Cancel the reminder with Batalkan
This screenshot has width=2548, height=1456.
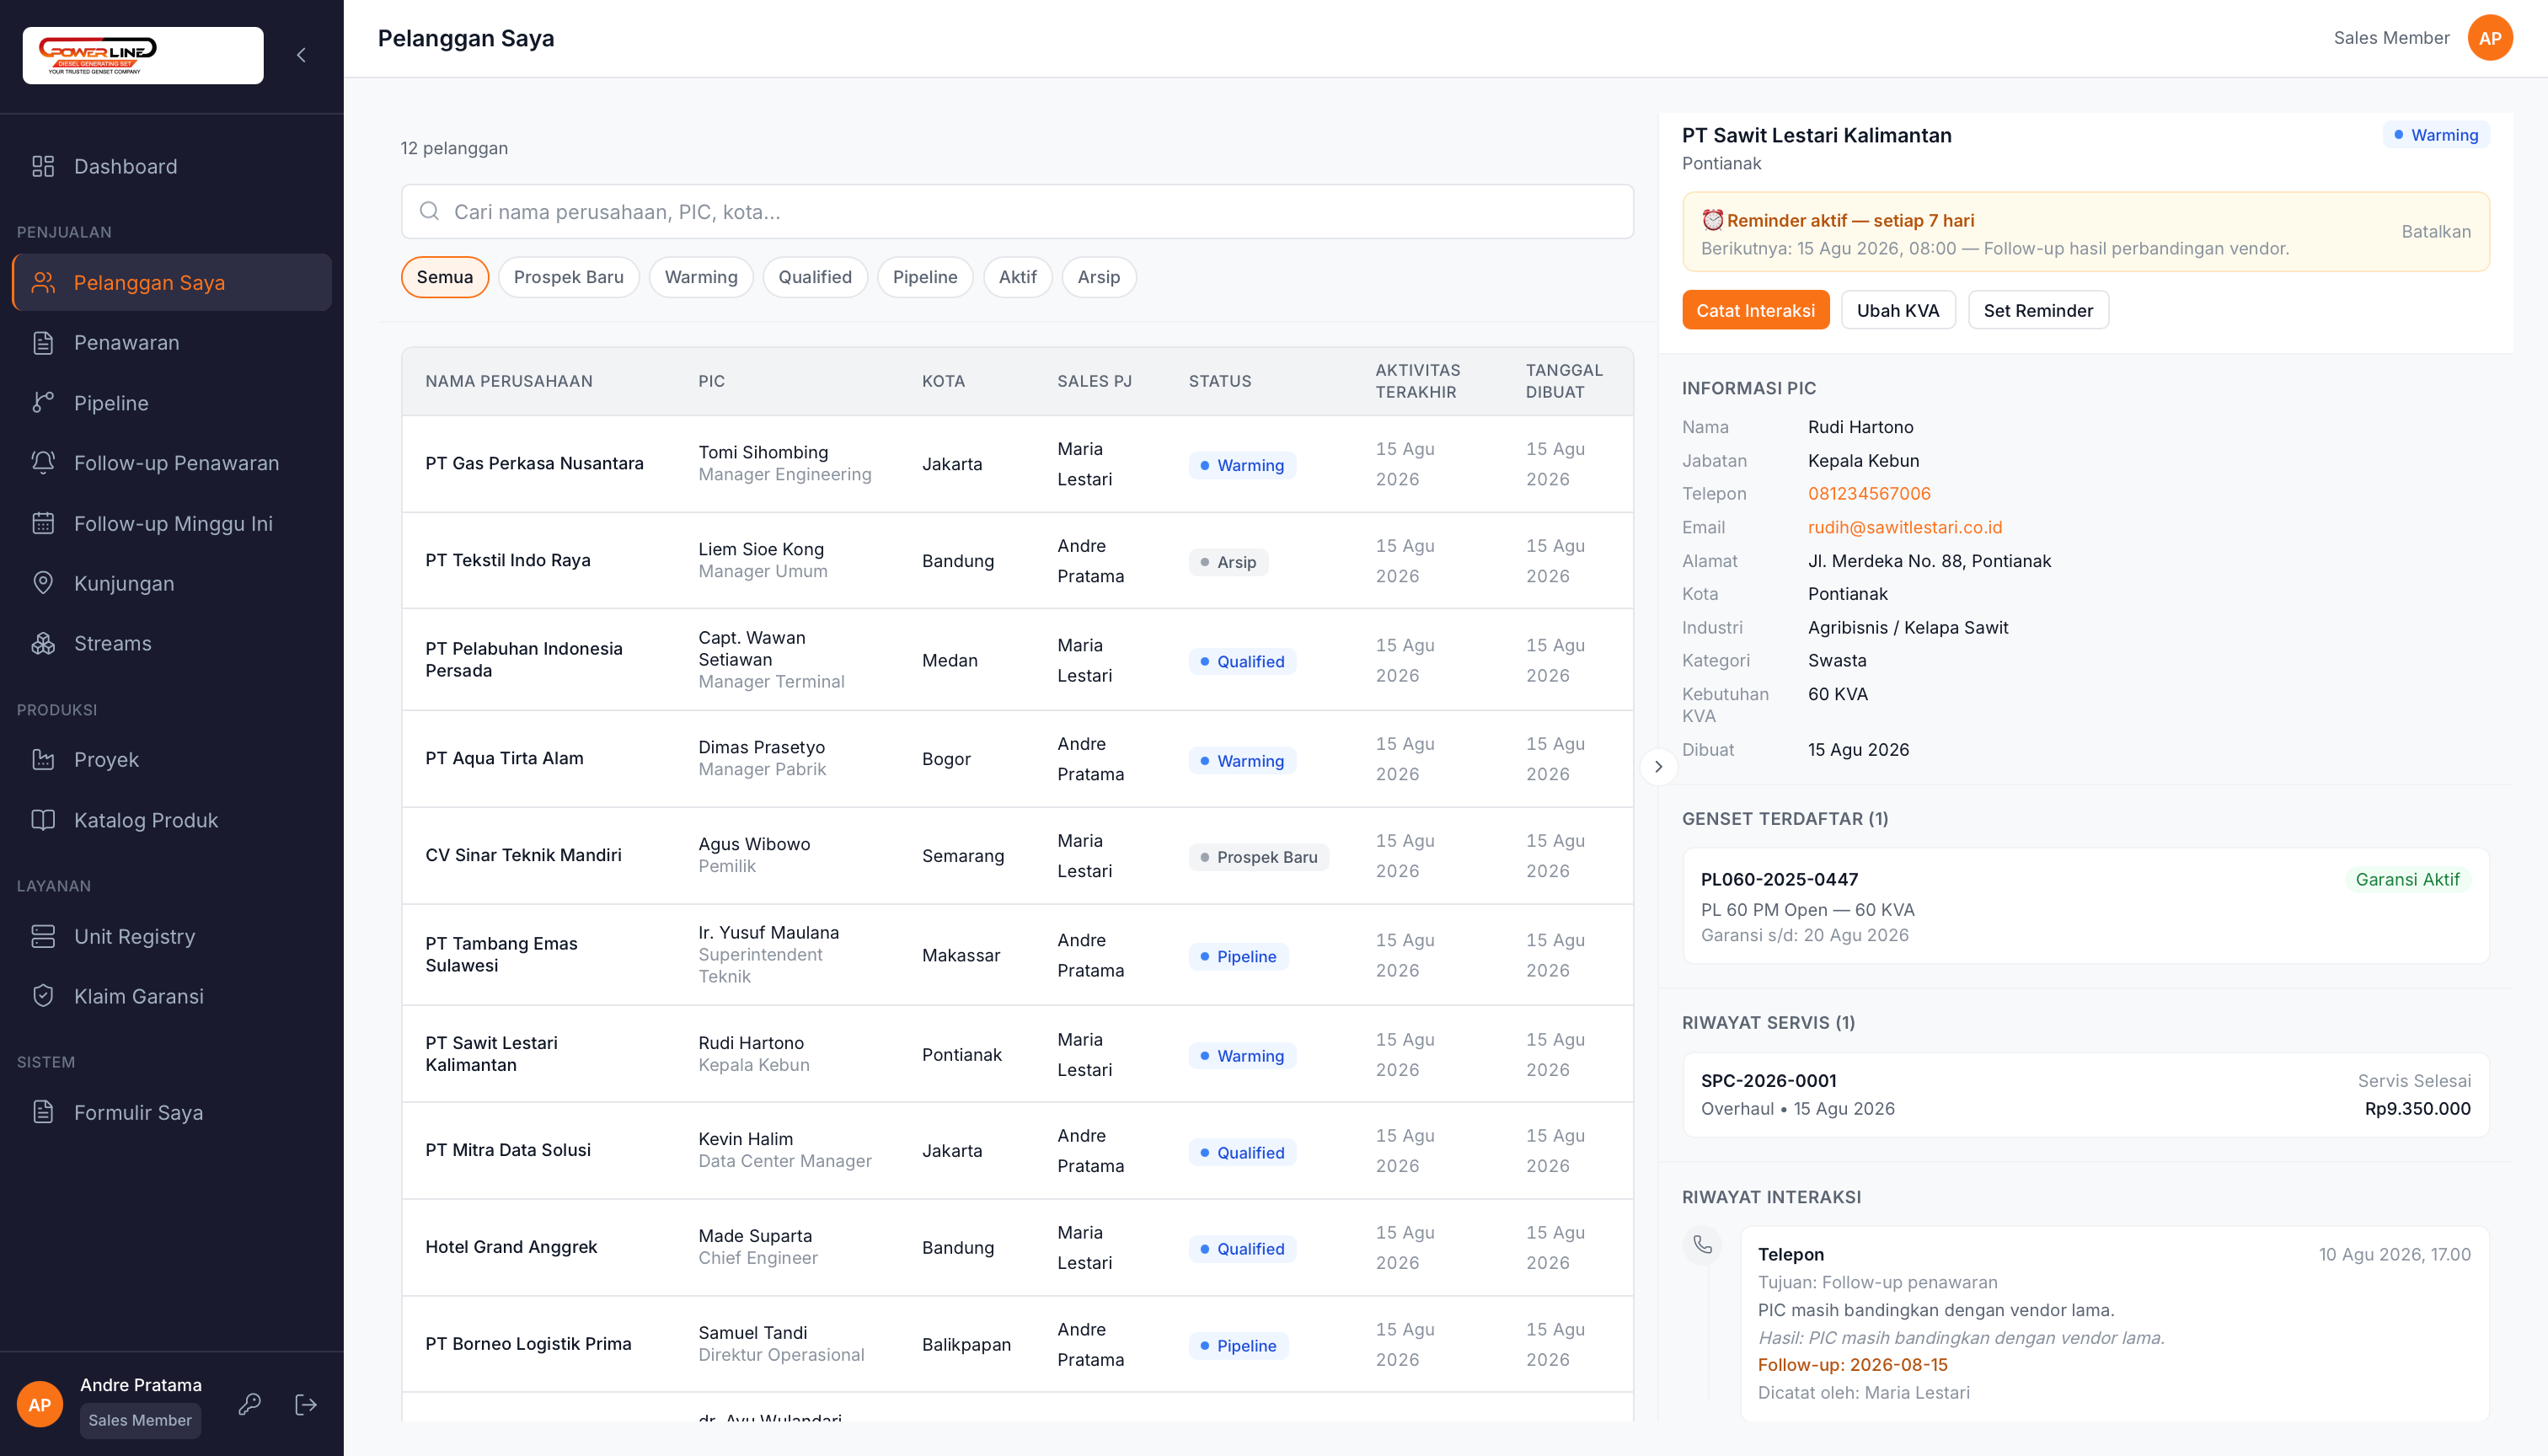2436,231
